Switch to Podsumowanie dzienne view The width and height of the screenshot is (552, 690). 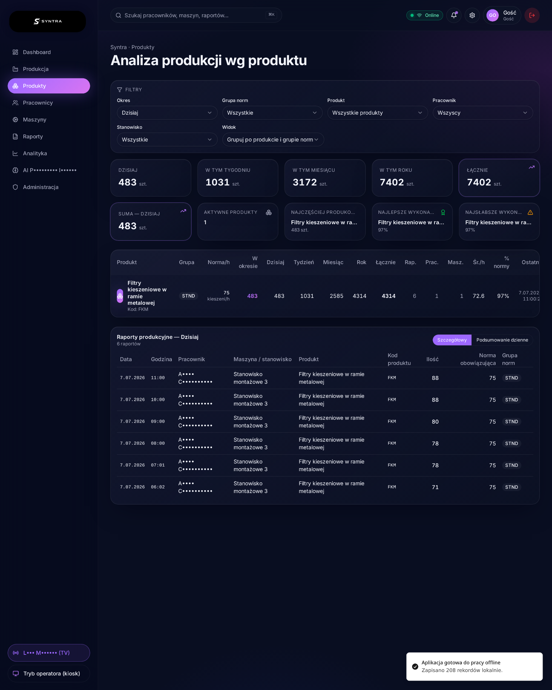(502, 340)
